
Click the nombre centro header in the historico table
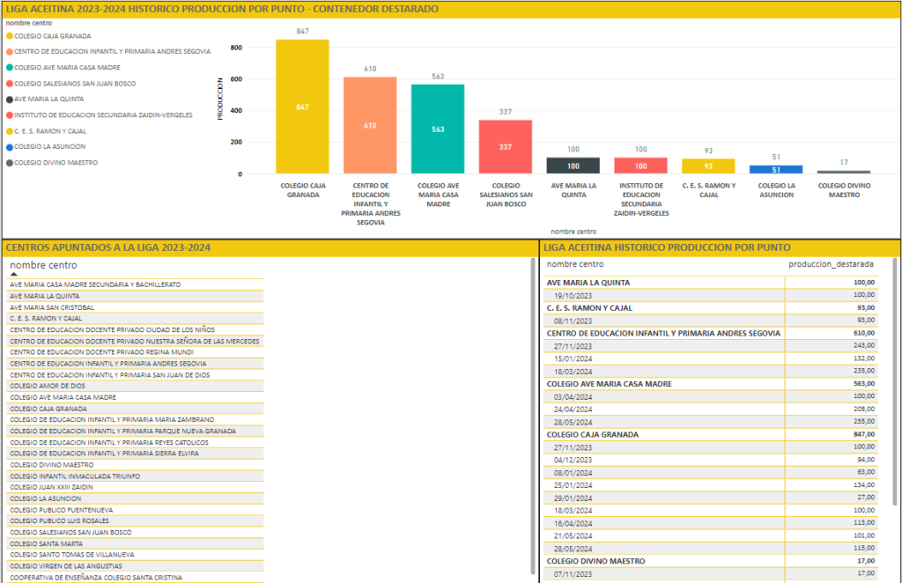coord(575,264)
